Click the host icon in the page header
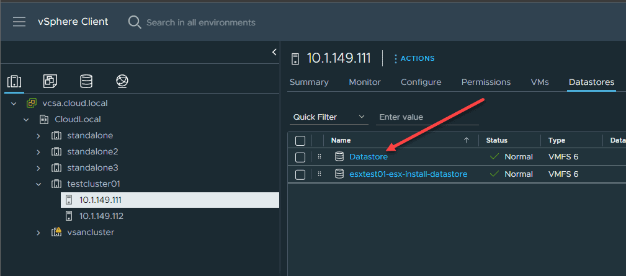 click(295, 59)
